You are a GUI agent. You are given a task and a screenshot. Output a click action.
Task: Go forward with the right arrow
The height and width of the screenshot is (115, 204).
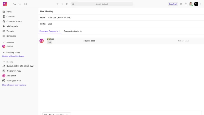coord(62,4)
